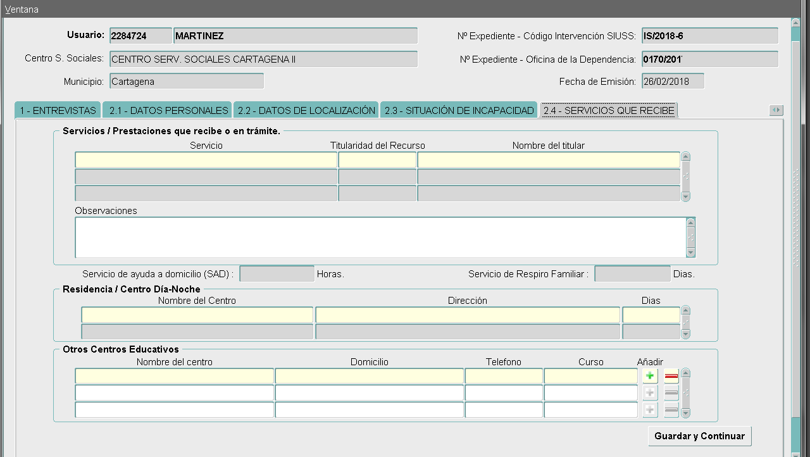Click the Observaciones text area
This screenshot has width=810, height=457.
380,237
